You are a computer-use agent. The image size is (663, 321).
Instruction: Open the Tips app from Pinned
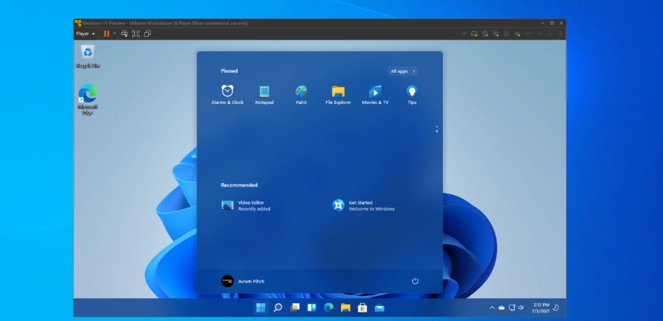point(412,95)
